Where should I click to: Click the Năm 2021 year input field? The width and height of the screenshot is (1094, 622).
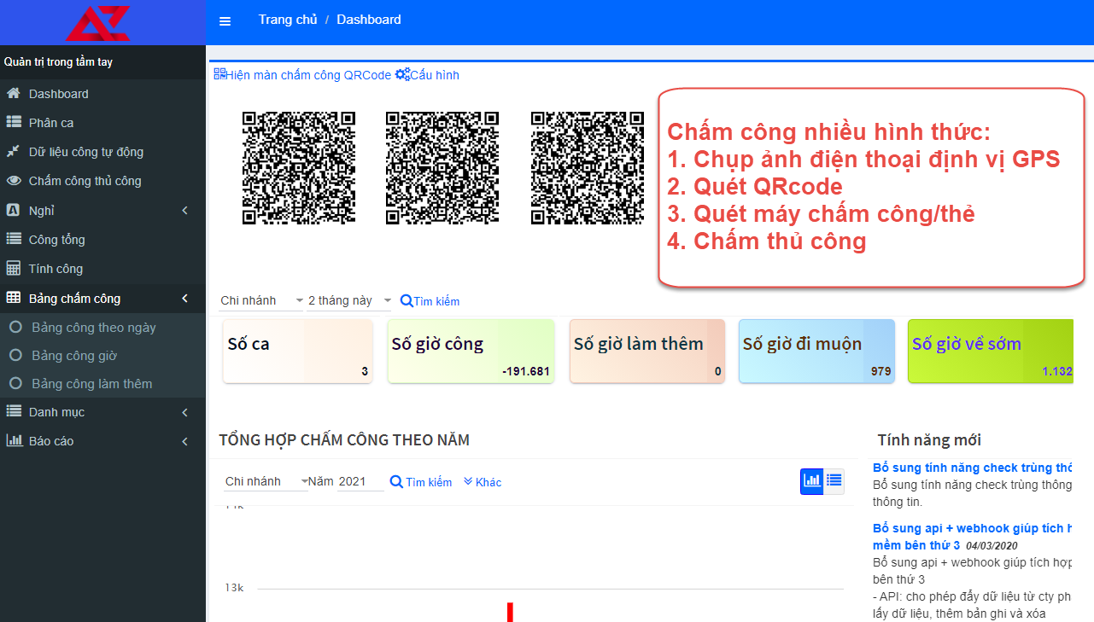click(x=360, y=481)
